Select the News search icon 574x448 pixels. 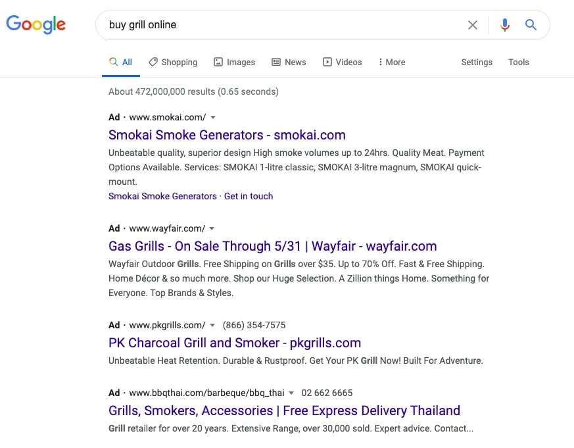276,62
